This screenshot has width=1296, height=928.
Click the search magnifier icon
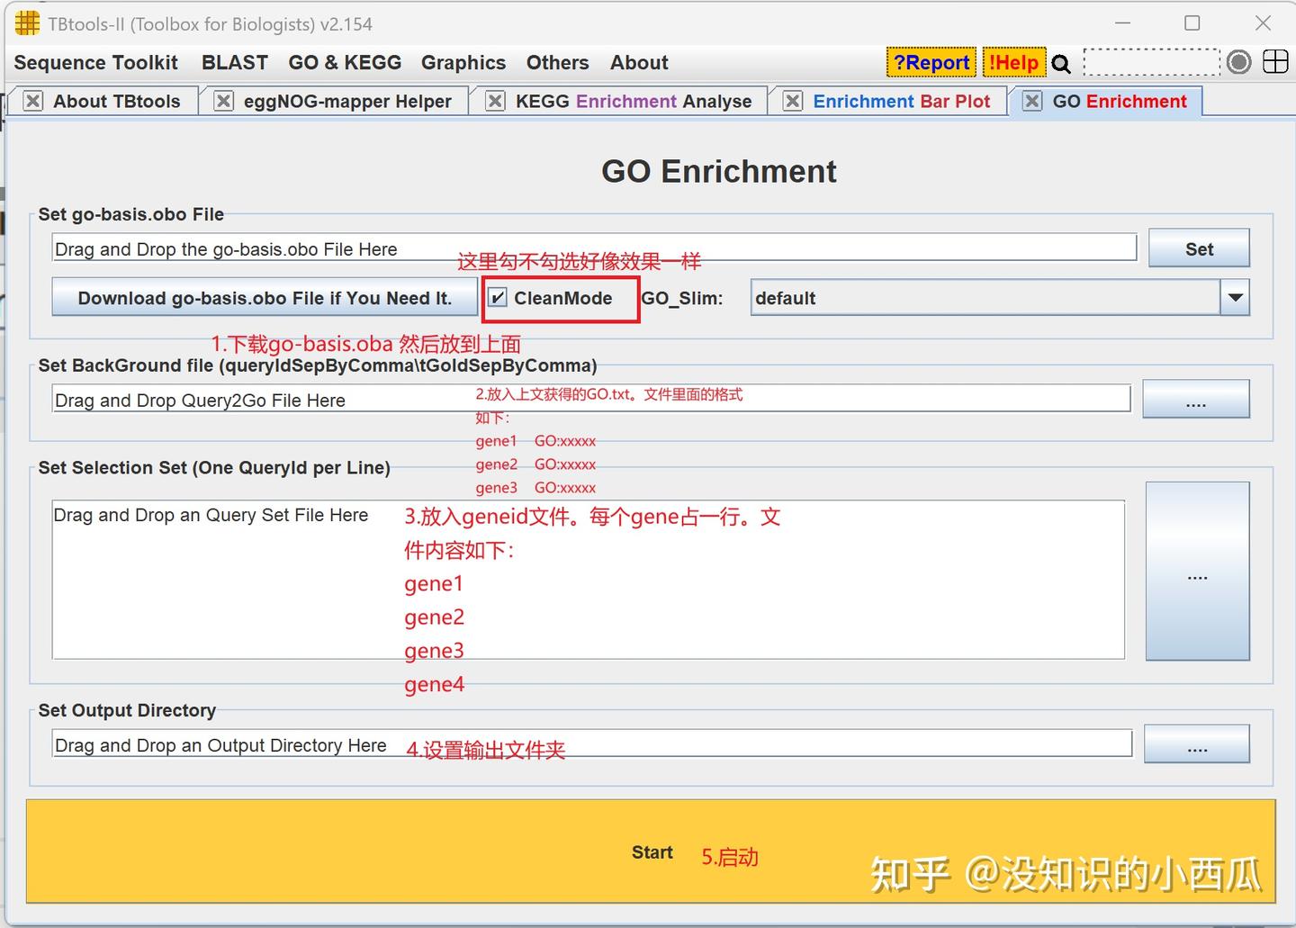pyautogui.click(x=1061, y=63)
